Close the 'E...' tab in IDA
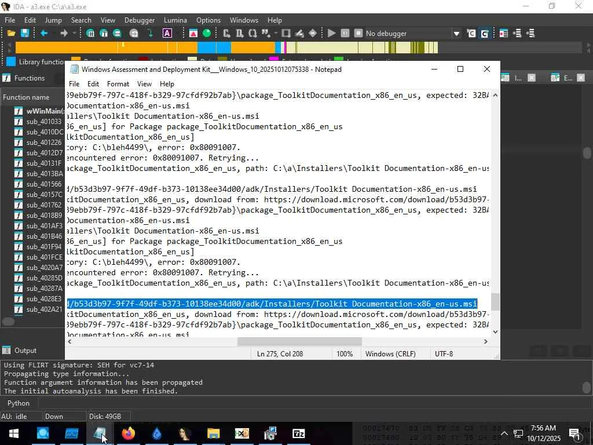Screen dimensions: 593x445 (581, 78)
